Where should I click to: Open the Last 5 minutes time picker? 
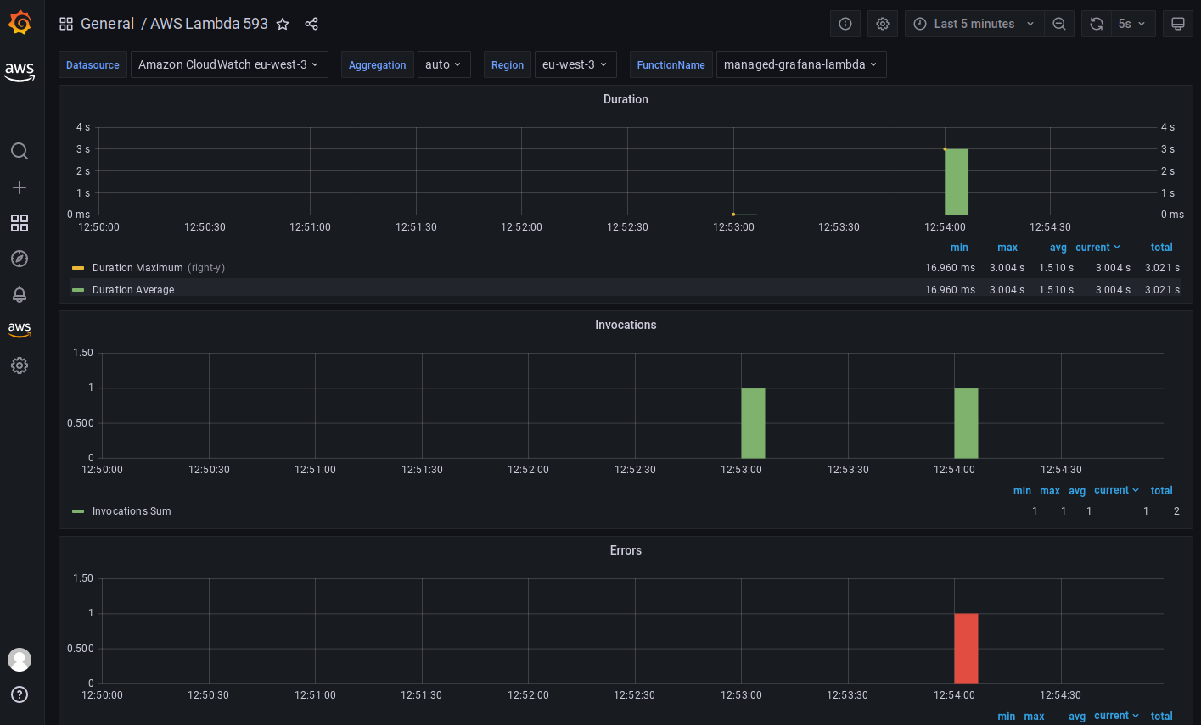coord(974,24)
